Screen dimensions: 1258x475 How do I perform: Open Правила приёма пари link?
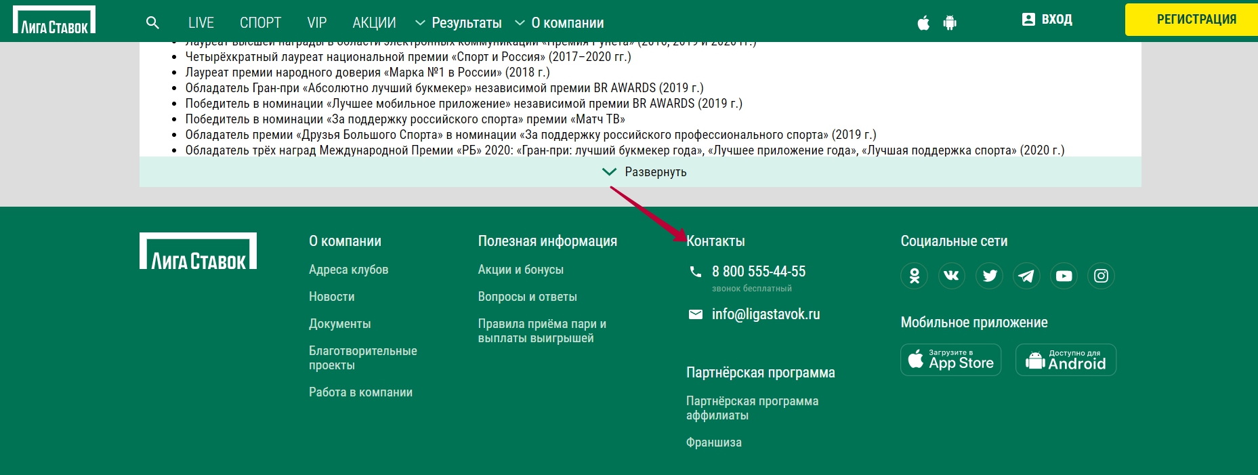(542, 331)
